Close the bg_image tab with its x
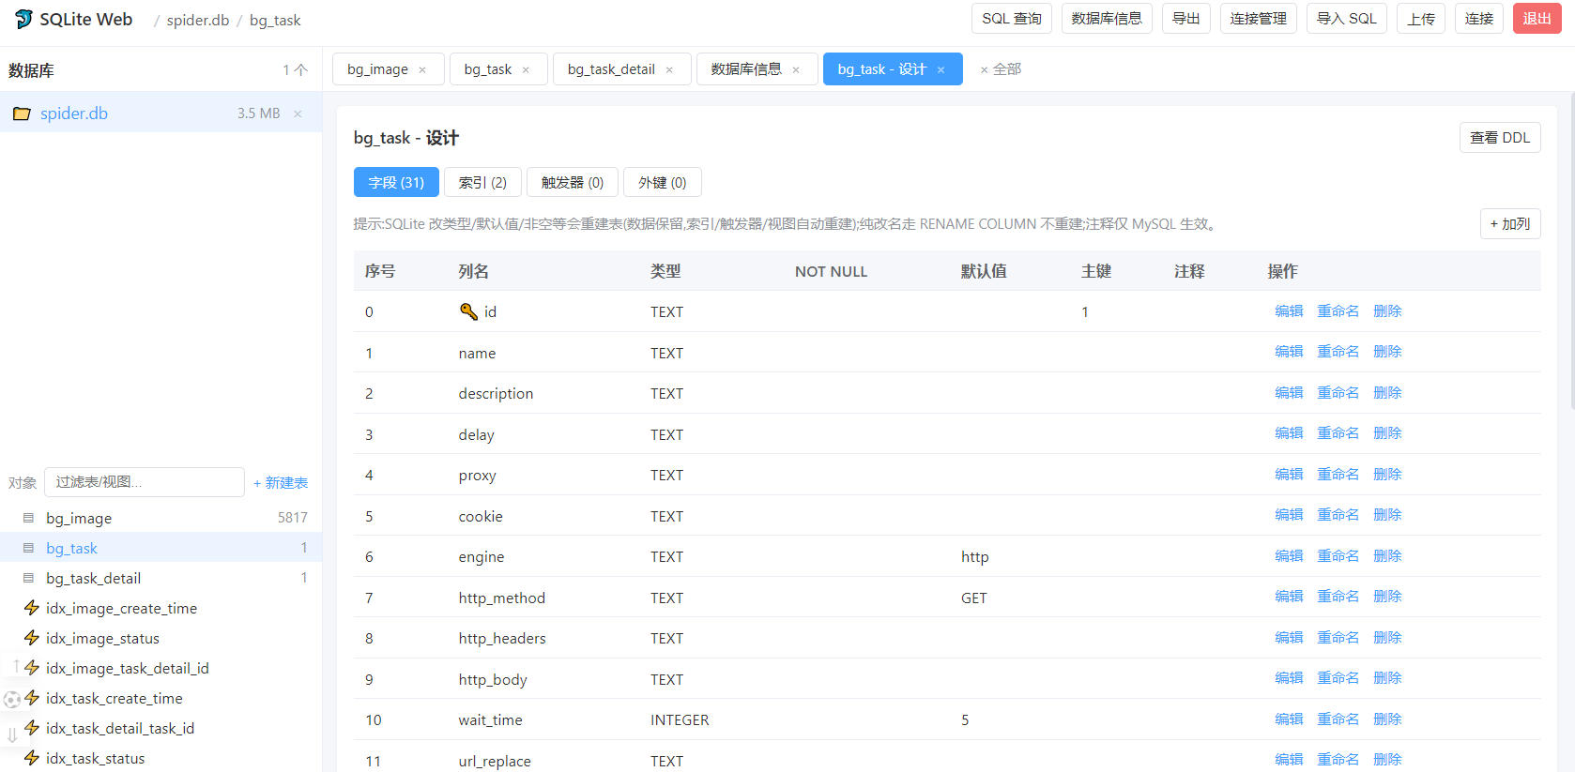The width and height of the screenshot is (1575, 772). click(422, 70)
